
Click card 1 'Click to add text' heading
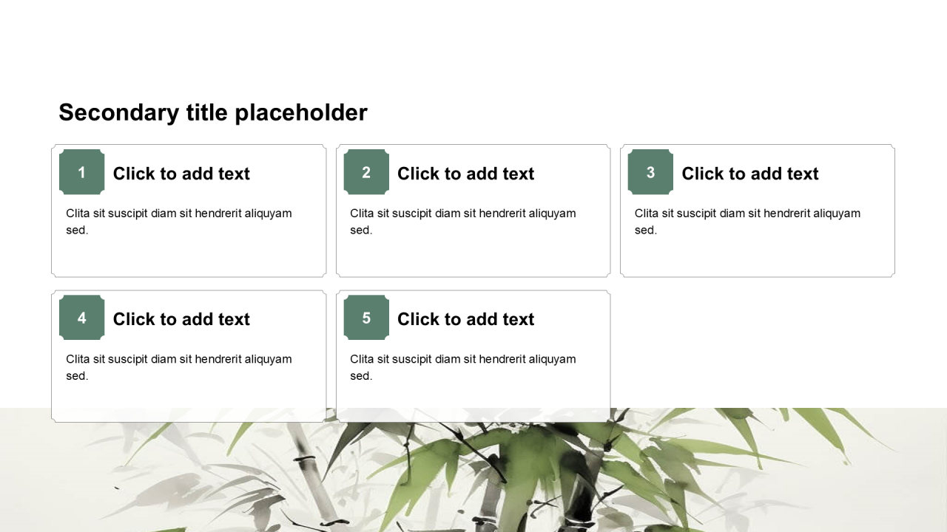pyautogui.click(x=181, y=174)
